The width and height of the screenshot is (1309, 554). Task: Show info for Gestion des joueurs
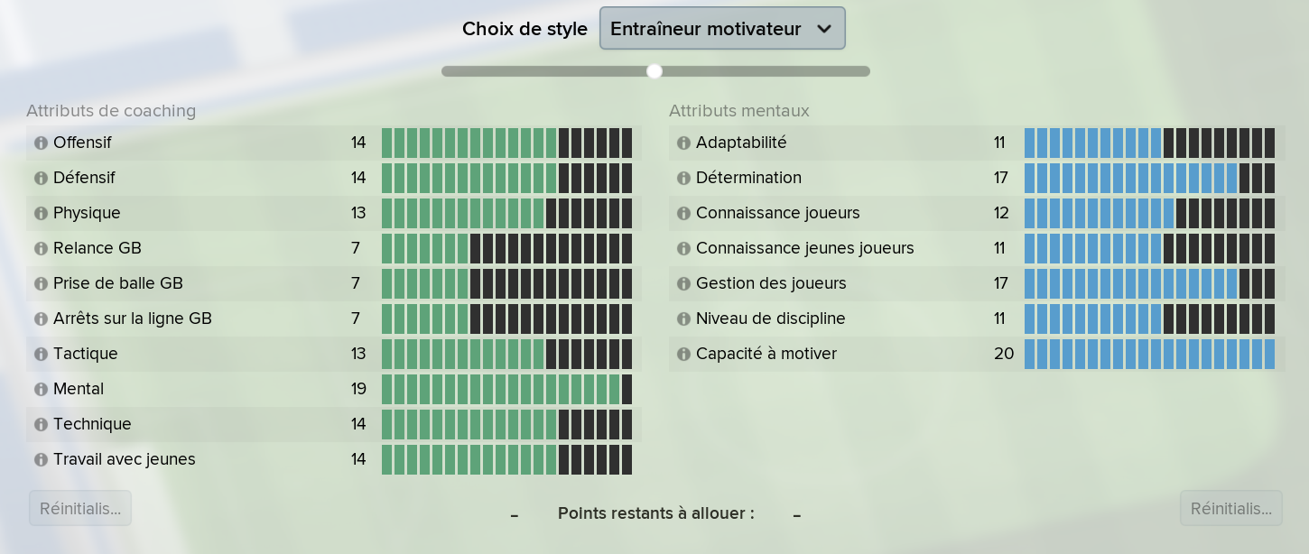[x=683, y=283]
